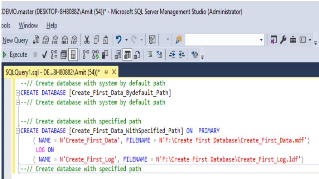Start an MDX query
Screen dimensions: 319x179
click(45, 40)
